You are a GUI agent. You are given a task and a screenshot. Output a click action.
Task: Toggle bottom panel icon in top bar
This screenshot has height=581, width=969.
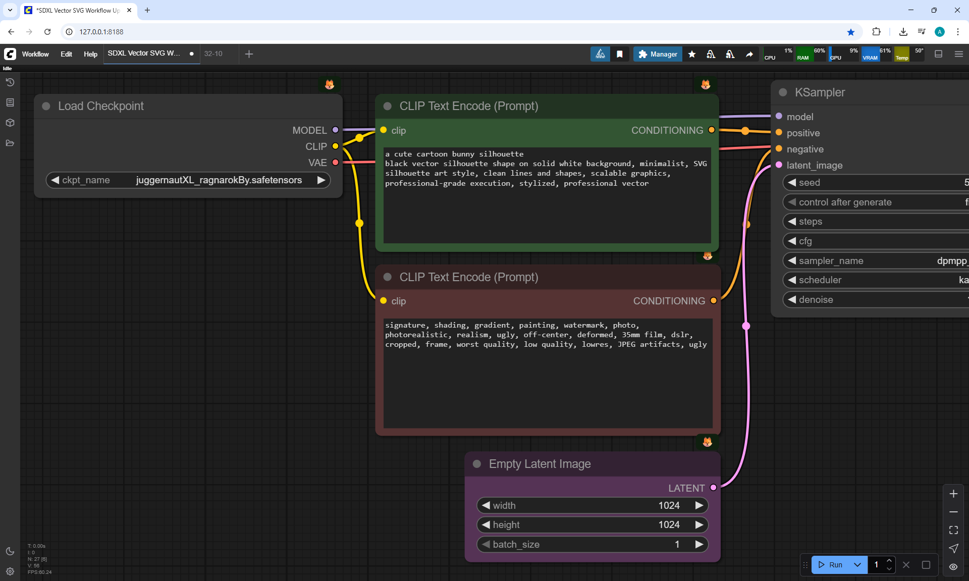tap(939, 54)
